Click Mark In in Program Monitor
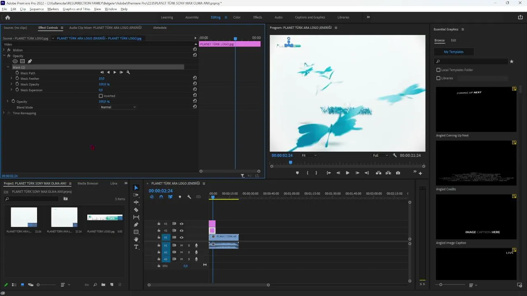 coord(308,173)
